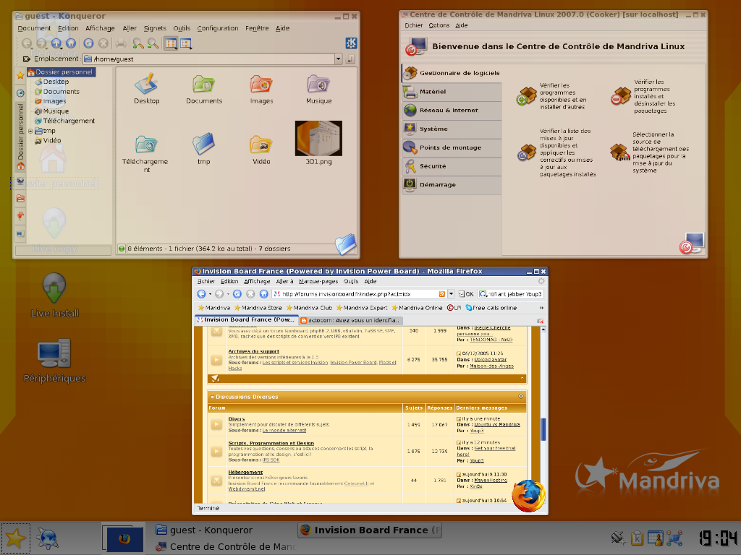Click the Home button in Konqueror toolbar
The height and width of the screenshot is (555, 741).
pos(70,43)
